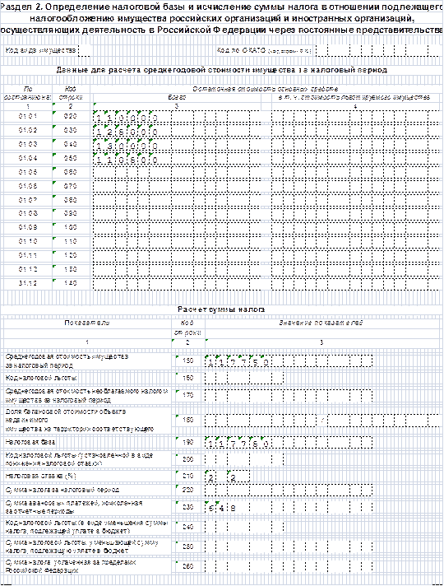Viewport: 444px width, 586px height.
Task: Click Код льготы уменьшения суммы налога field
Action: coord(244,527)
